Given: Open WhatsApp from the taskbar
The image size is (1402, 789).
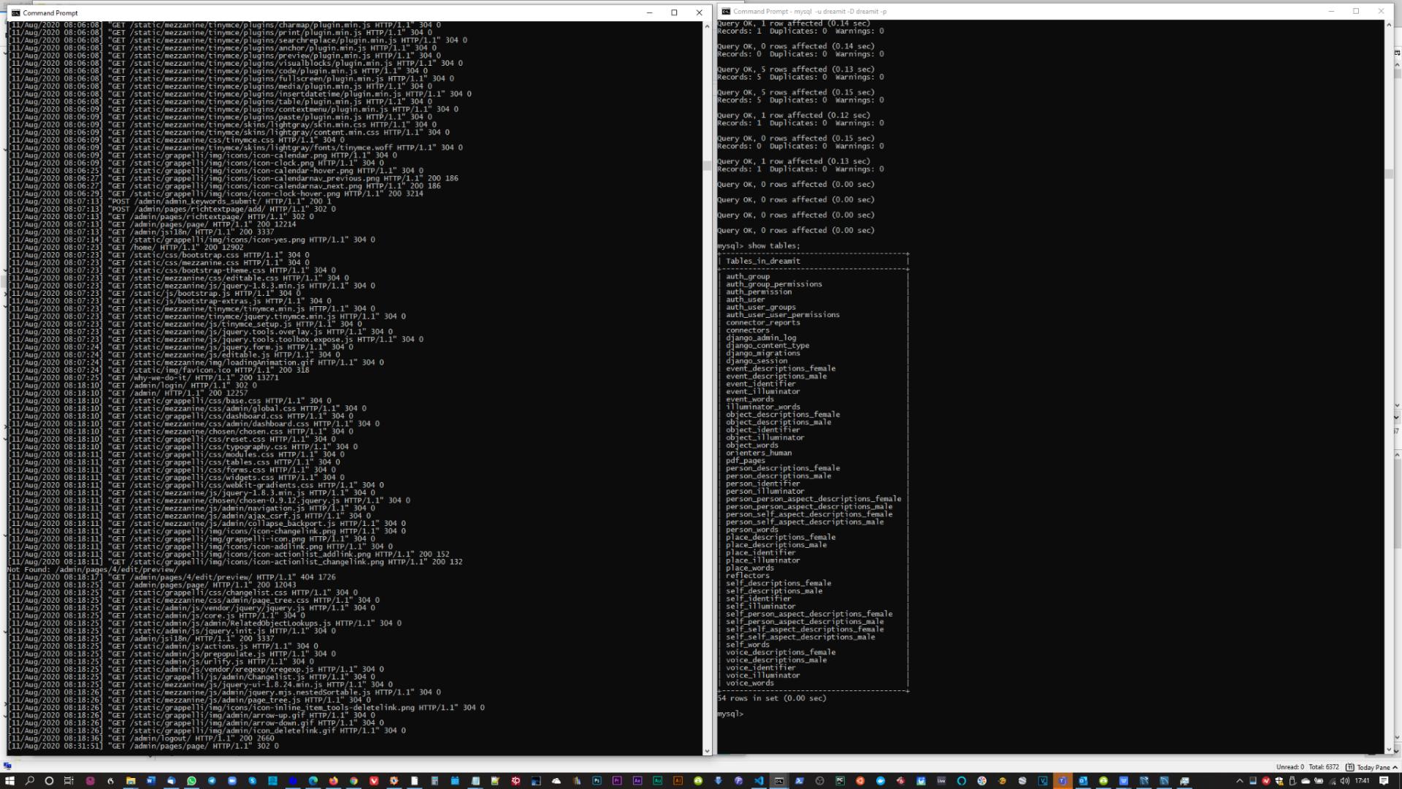Looking at the screenshot, I should tap(191, 780).
